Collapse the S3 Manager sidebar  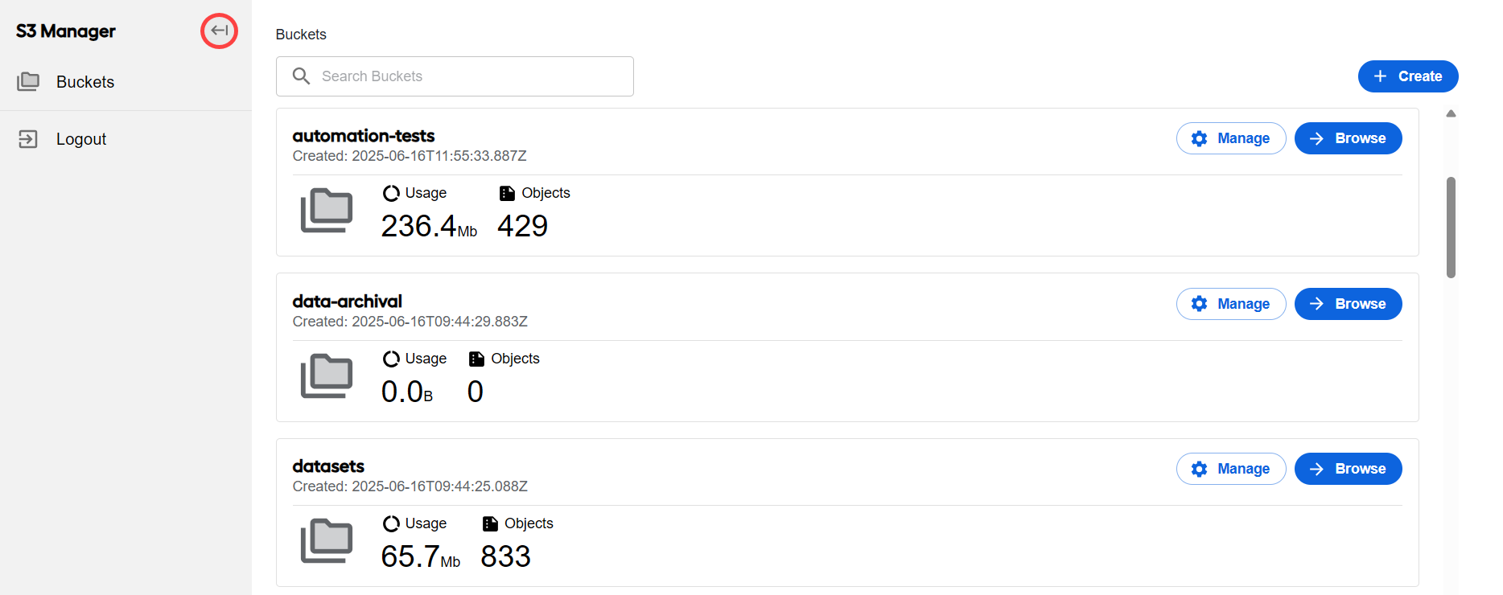(219, 31)
